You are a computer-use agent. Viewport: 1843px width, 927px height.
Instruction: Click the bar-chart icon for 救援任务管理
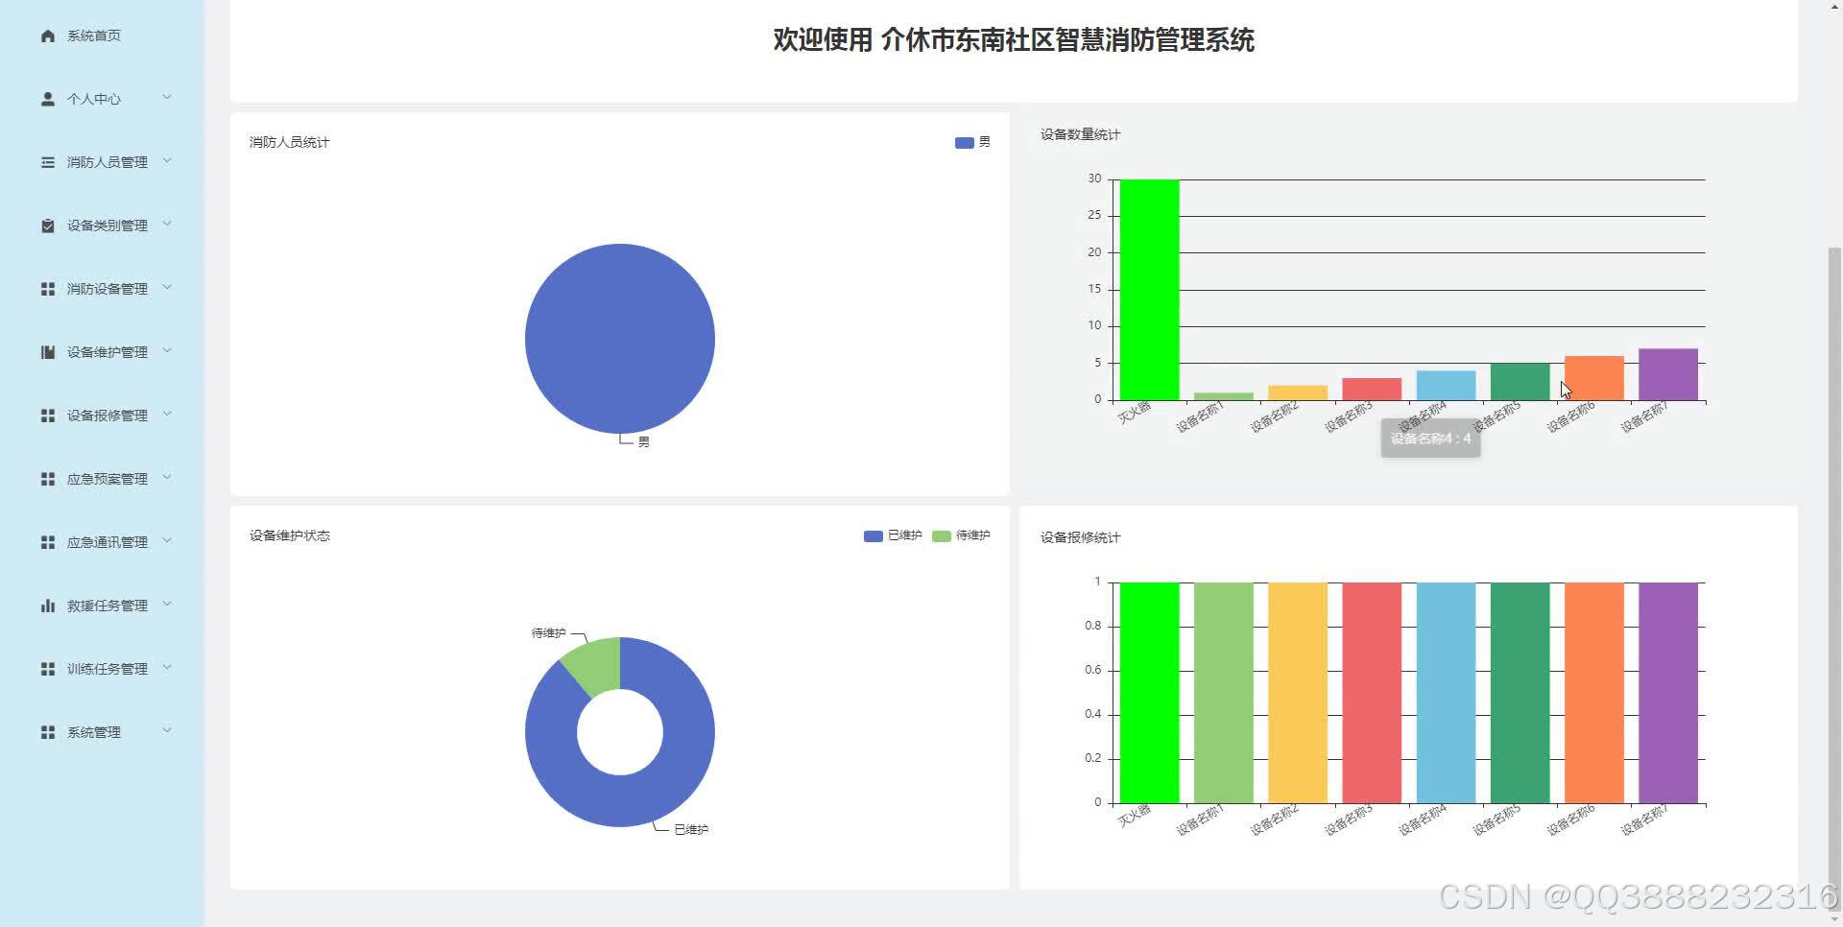tap(48, 606)
